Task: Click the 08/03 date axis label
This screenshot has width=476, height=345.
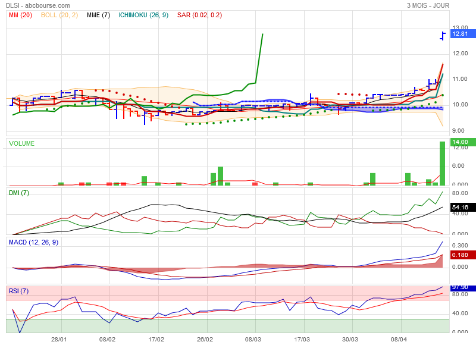Action: [253, 339]
